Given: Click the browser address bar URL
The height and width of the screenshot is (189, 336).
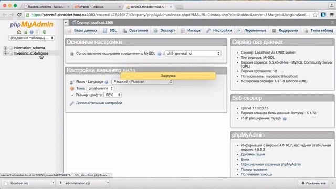Looking at the screenshot, I should 170,15.
